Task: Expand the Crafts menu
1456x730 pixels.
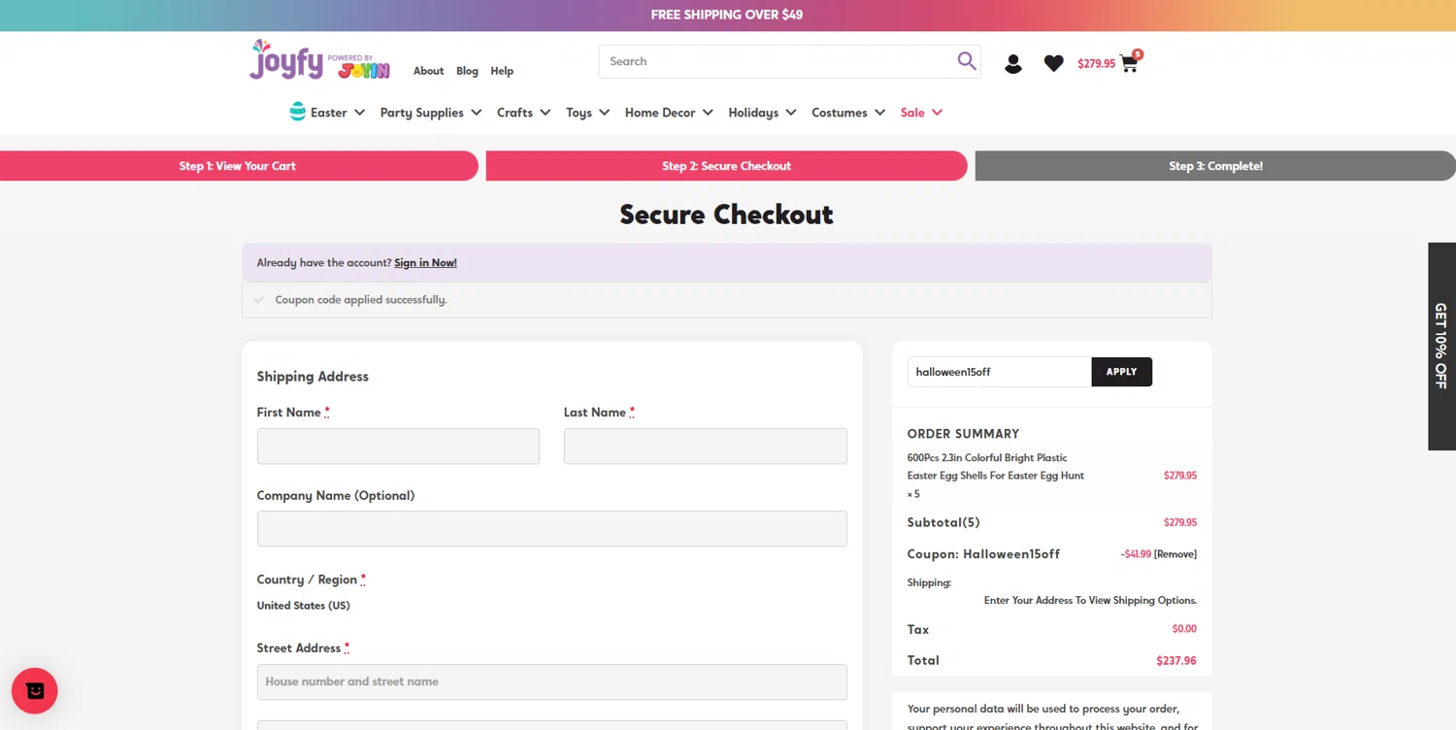Action: (524, 113)
